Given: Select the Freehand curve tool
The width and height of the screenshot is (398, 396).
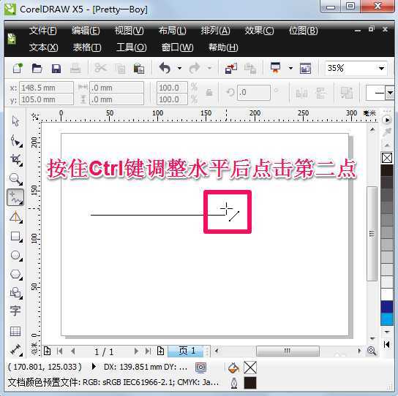Looking at the screenshot, I should (x=15, y=197).
